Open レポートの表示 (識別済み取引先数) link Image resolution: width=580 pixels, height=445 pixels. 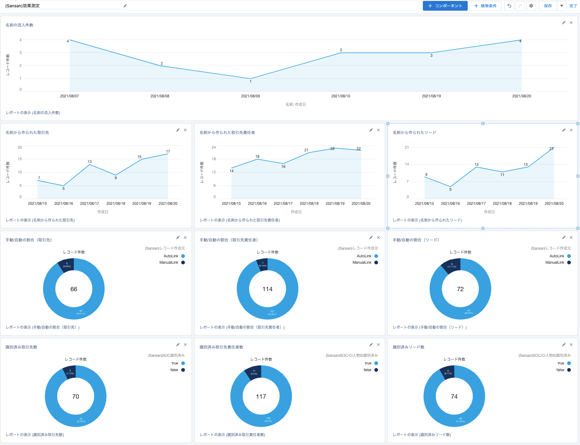tap(35, 435)
